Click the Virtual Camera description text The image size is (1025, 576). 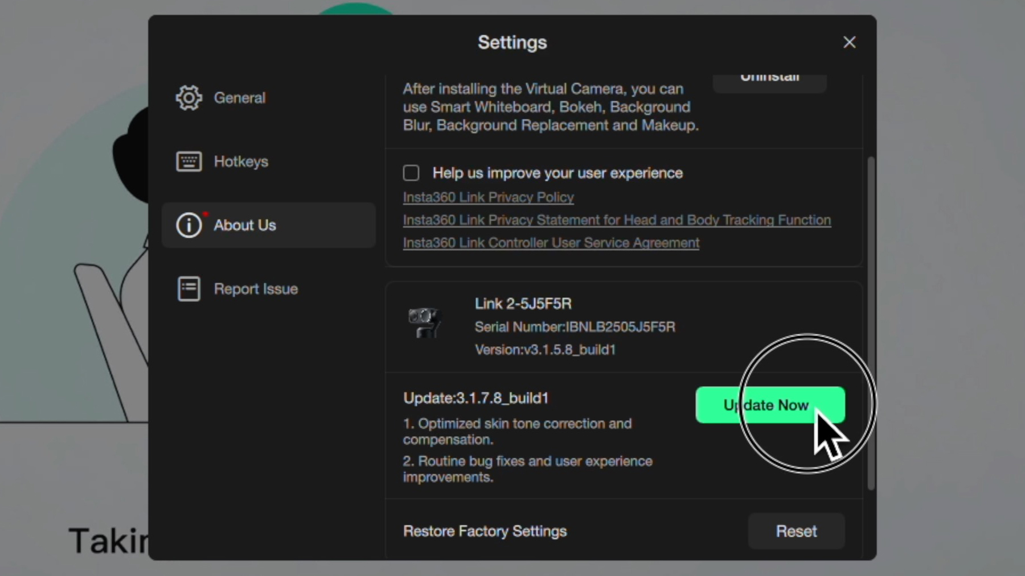point(551,107)
